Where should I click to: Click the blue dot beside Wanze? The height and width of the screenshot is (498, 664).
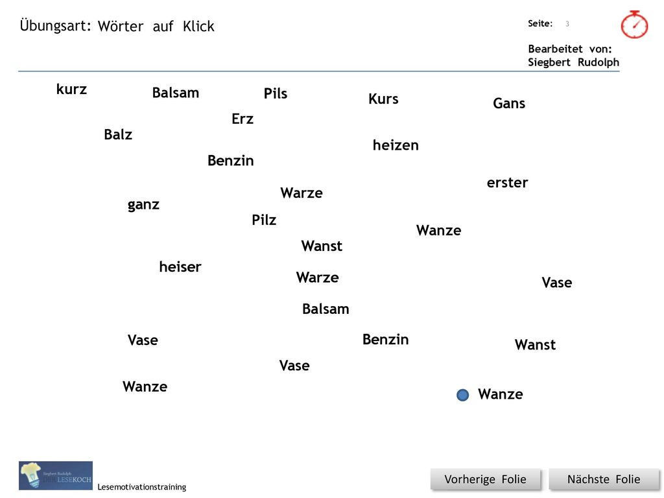coord(462,395)
